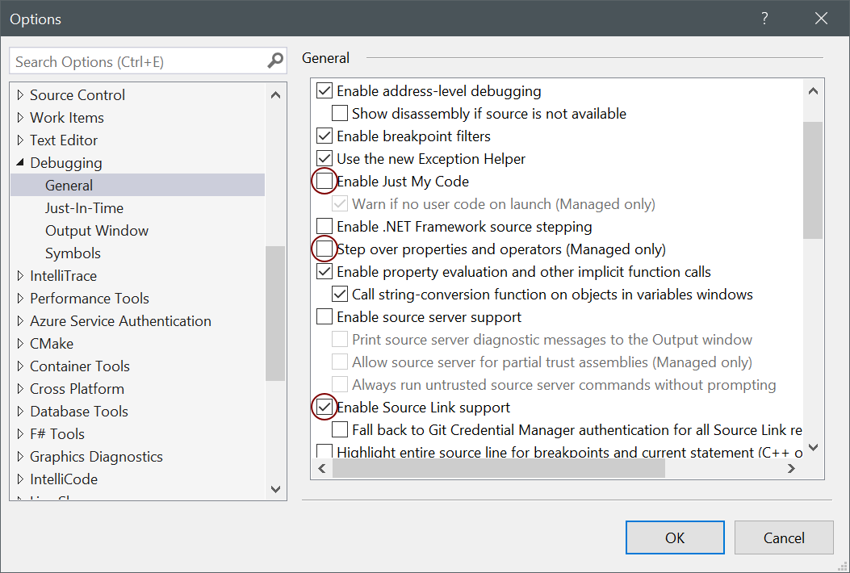Viewport: 850px width, 573px height.
Task: Expand the Graphics Diagnostics node
Action: click(x=20, y=457)
